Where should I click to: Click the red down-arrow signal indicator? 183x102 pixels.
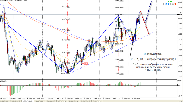coord(175,4)
